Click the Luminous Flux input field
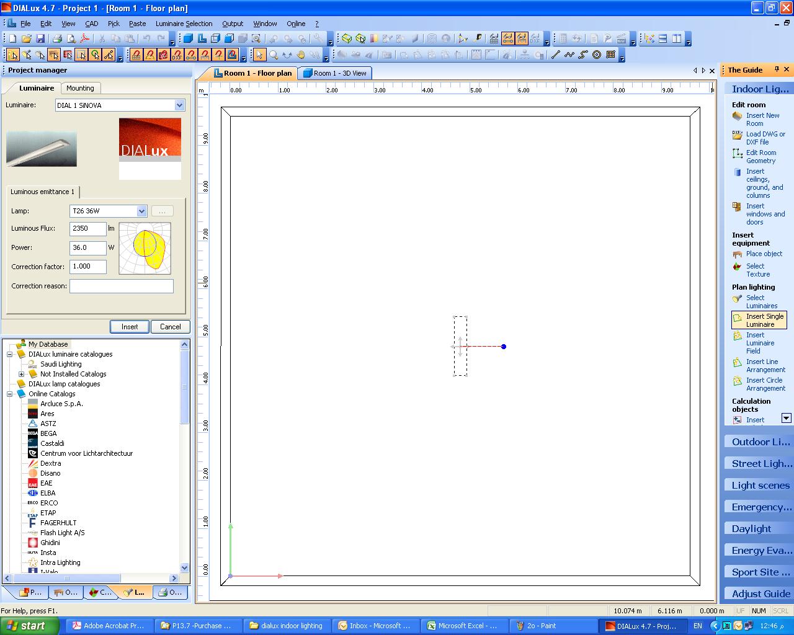Screen dimensions: 794x635 coord(87,228)
